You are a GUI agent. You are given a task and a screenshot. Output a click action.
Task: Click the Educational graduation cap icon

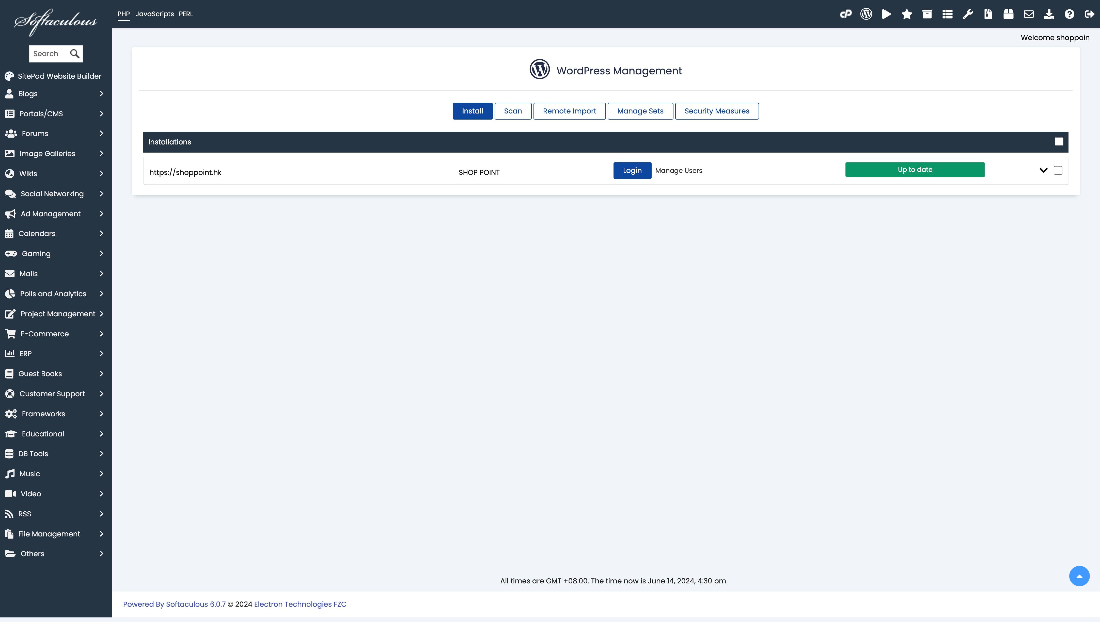coord(11,434)
